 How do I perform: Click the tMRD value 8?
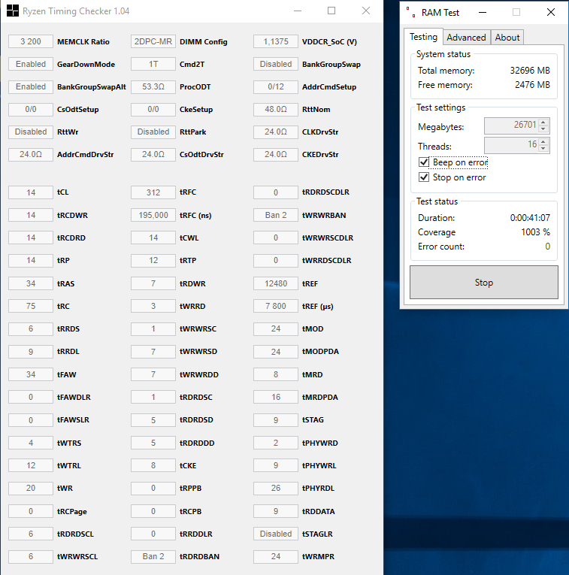pyautogui.click(x=276, y=374)
